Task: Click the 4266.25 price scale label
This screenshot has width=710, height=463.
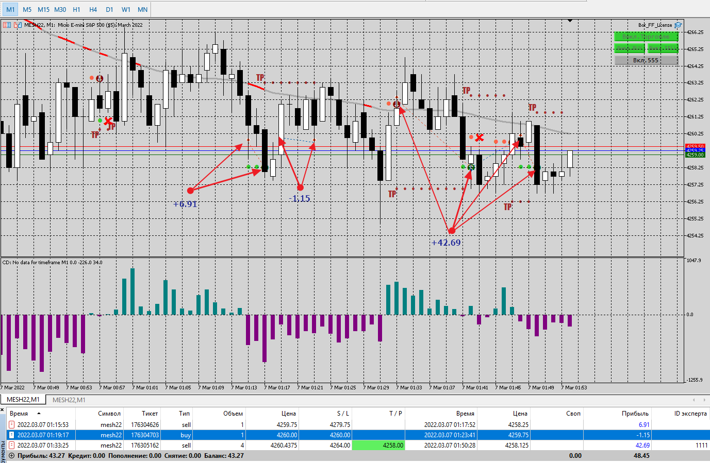Action: pyautogui.click(x=695, y=32)
